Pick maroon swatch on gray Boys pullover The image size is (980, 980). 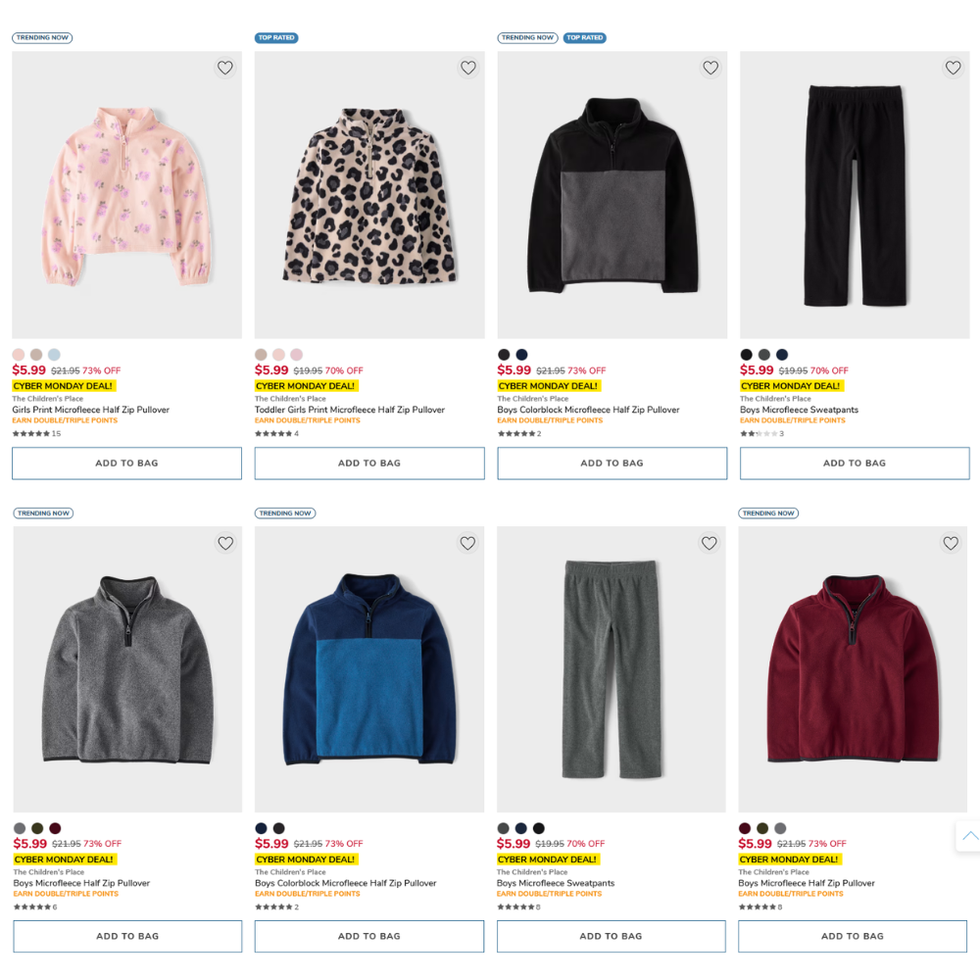click(55, 829)
